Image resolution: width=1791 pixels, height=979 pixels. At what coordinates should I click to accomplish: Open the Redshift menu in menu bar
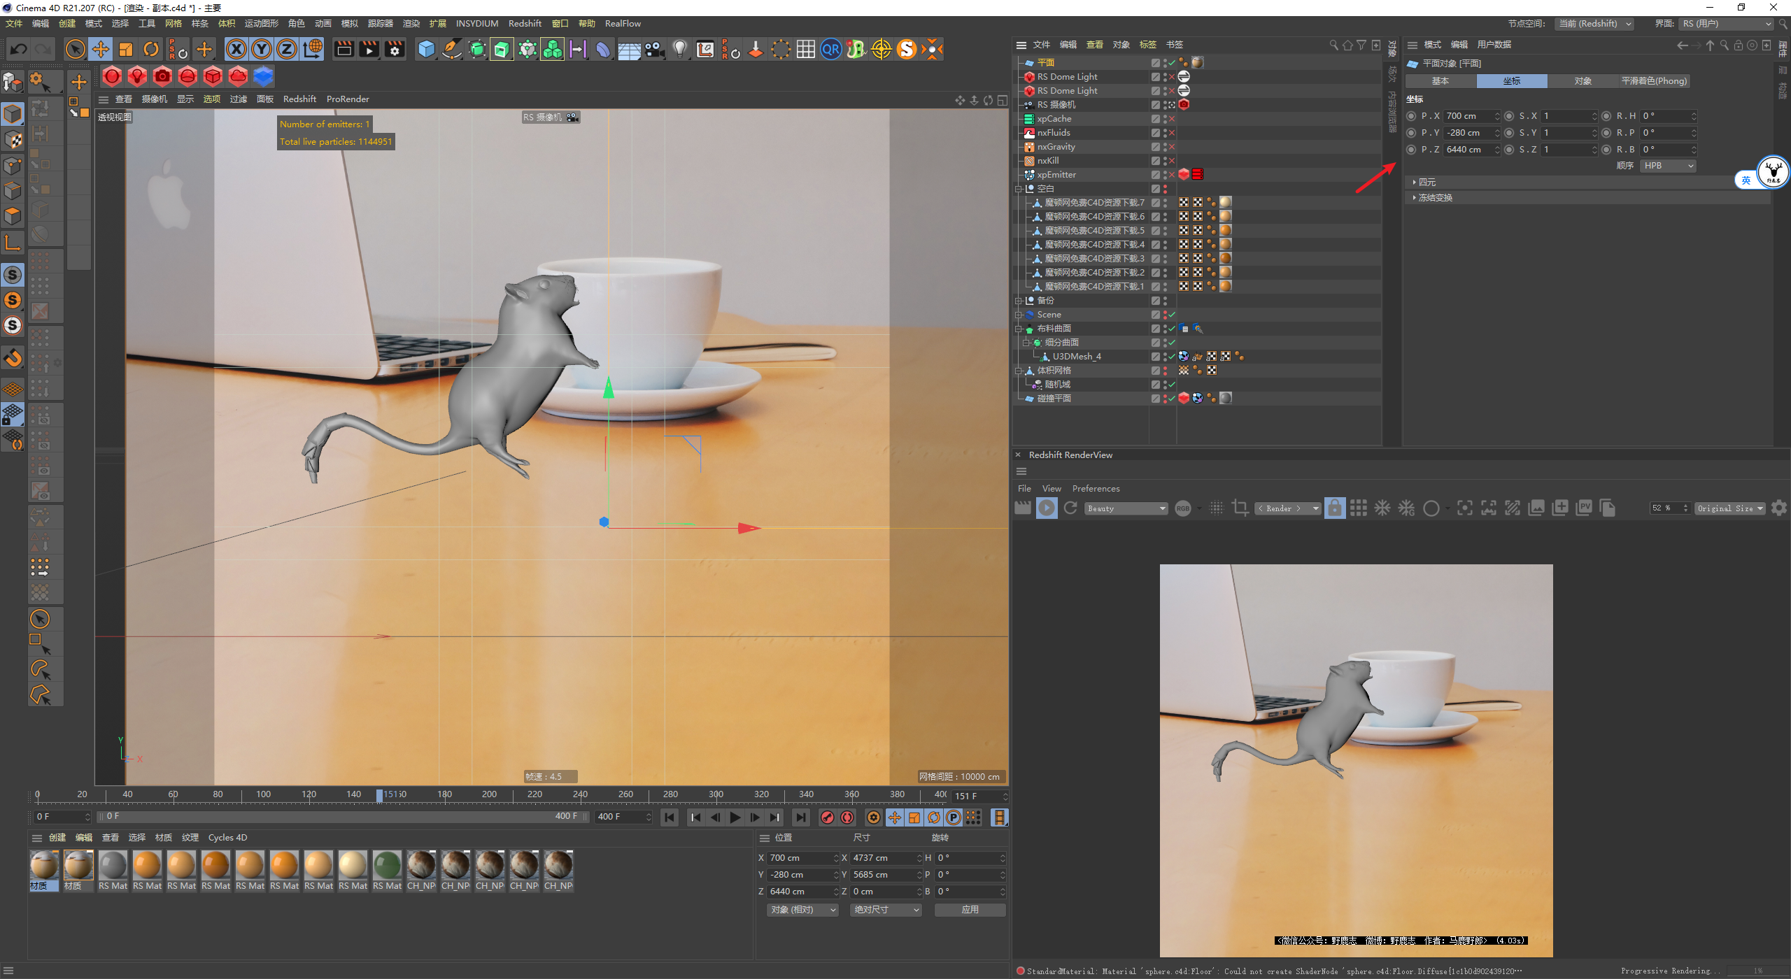pyautogui.click(x=525, y=24)
